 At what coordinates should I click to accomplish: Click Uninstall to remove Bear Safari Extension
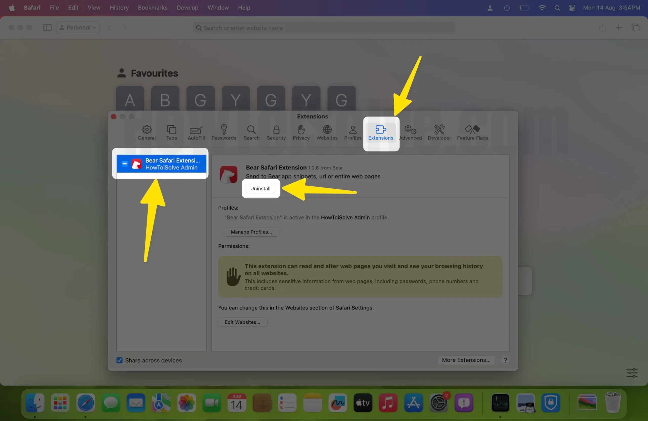click(x=260, y=188)
